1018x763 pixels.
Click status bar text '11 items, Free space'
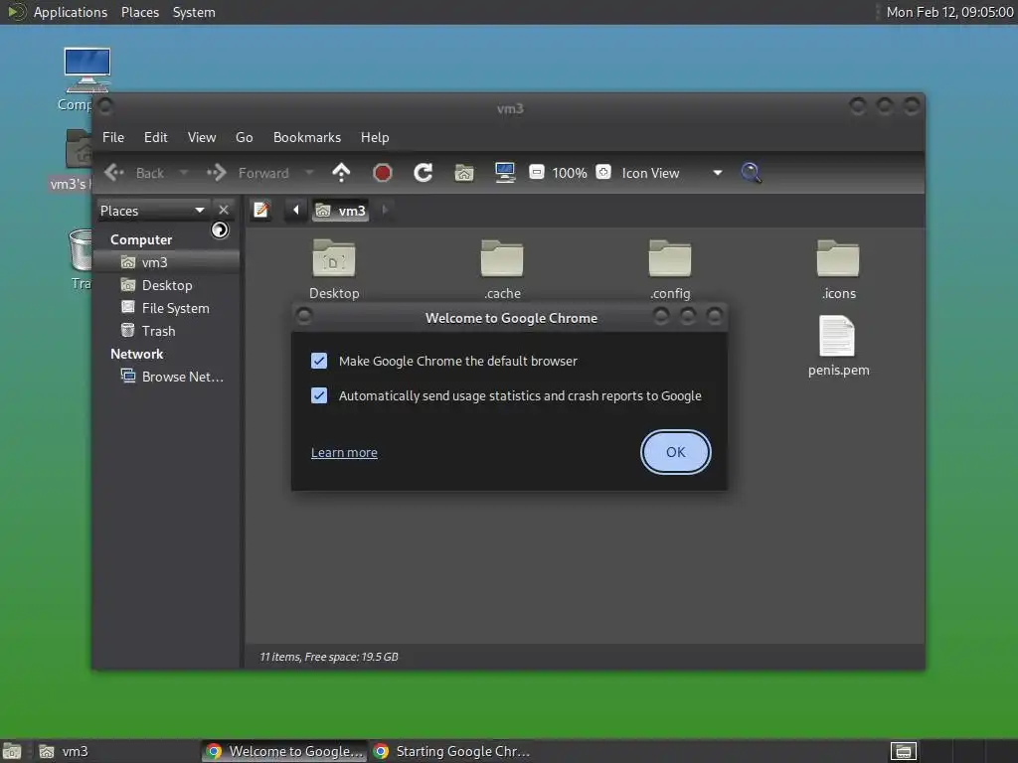[328, 657]
